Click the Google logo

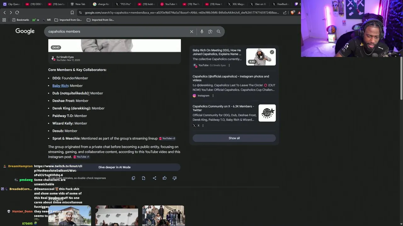pyautogui.click(x=25, y=31)
